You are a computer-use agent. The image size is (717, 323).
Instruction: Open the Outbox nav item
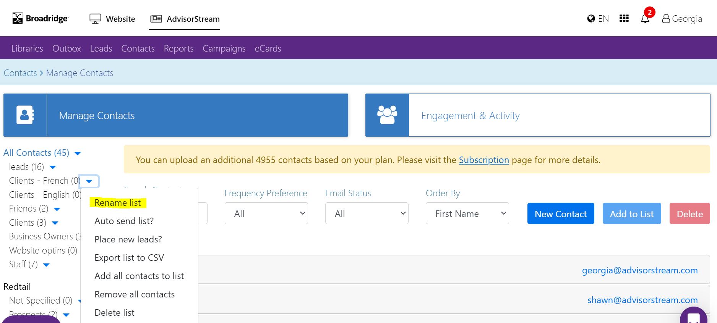click(67, 48)
